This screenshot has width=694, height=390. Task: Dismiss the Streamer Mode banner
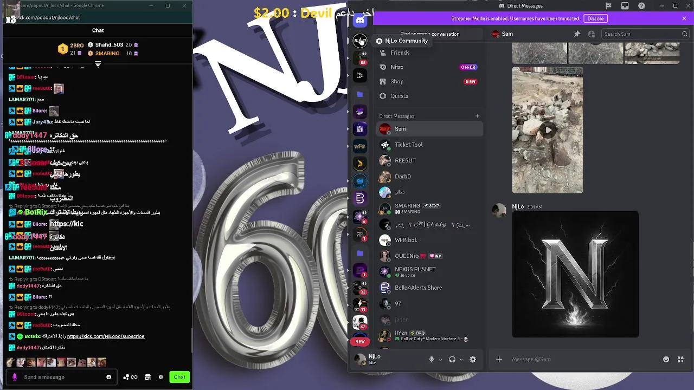pyautogui.click(x=684, y=18)
